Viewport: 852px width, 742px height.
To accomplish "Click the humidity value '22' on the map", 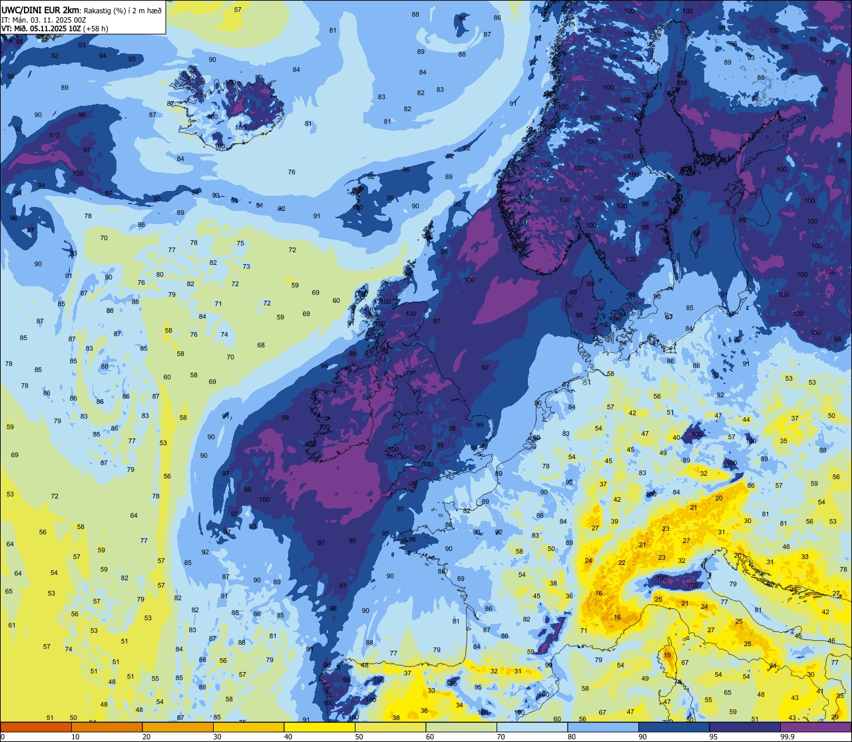I will (622, 563).
